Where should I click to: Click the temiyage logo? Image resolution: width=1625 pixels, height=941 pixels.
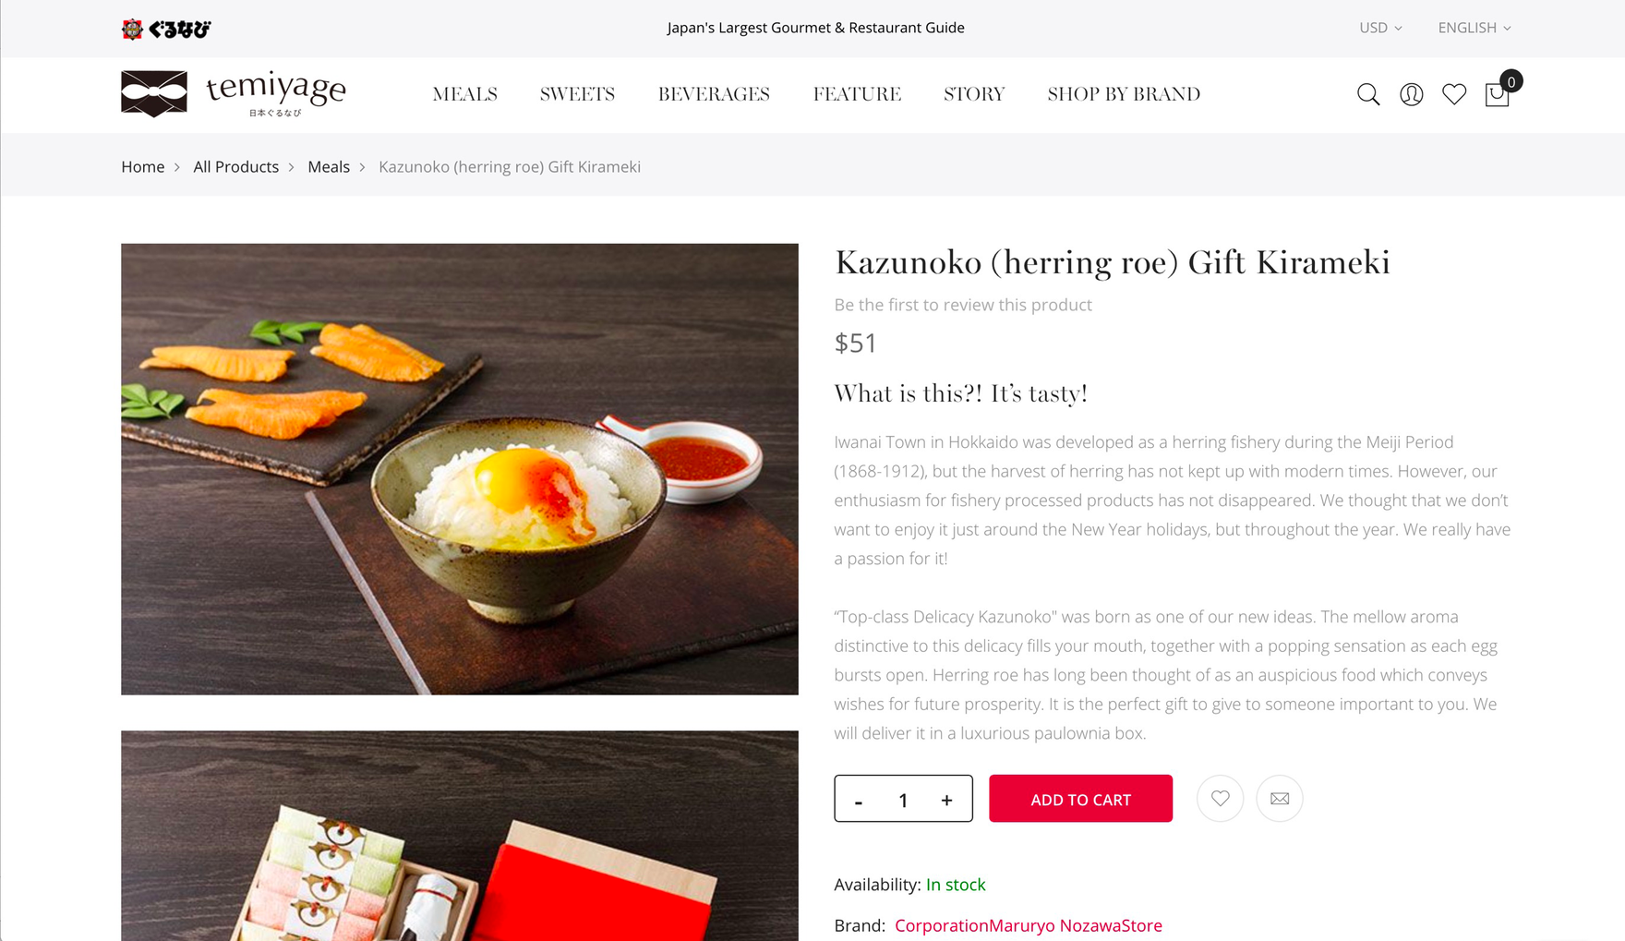234,94
